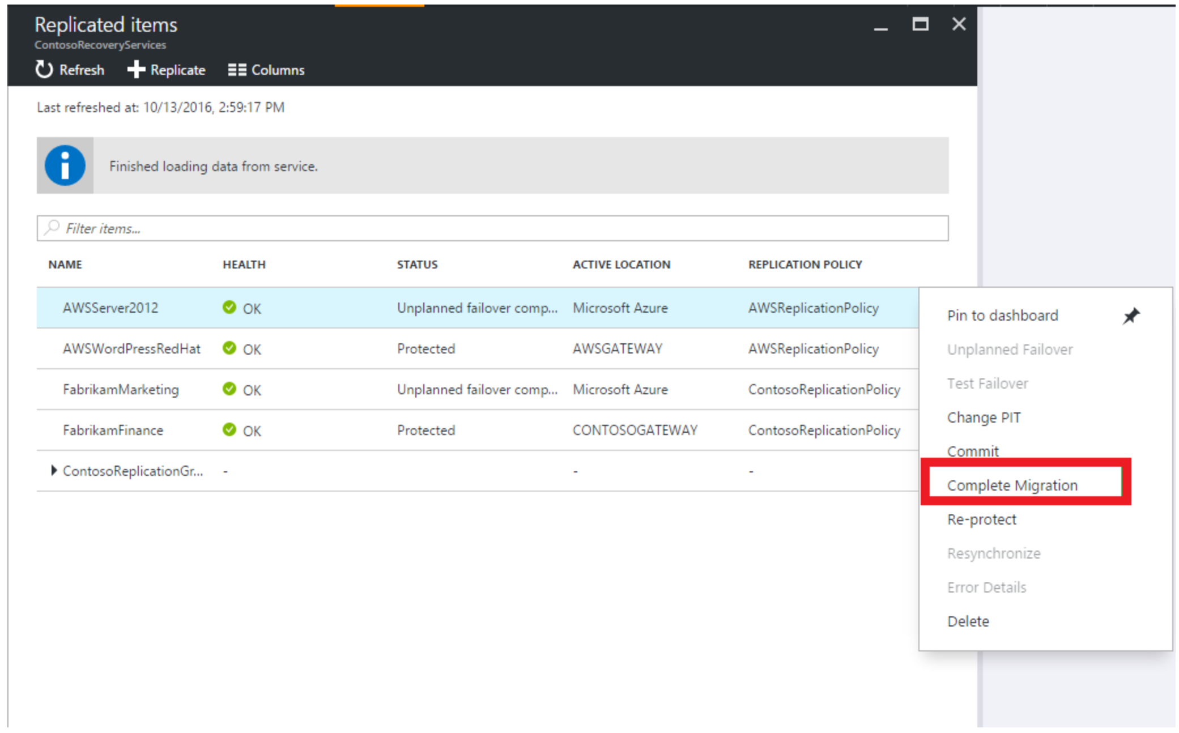Image resolution: width=1179 pixels, height=733 pixels.
Task: Click the Last refreshed timestamp text
Action: click(161, 107)
